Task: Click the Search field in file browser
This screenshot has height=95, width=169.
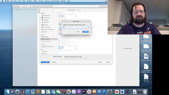Action: click(99, 10)
